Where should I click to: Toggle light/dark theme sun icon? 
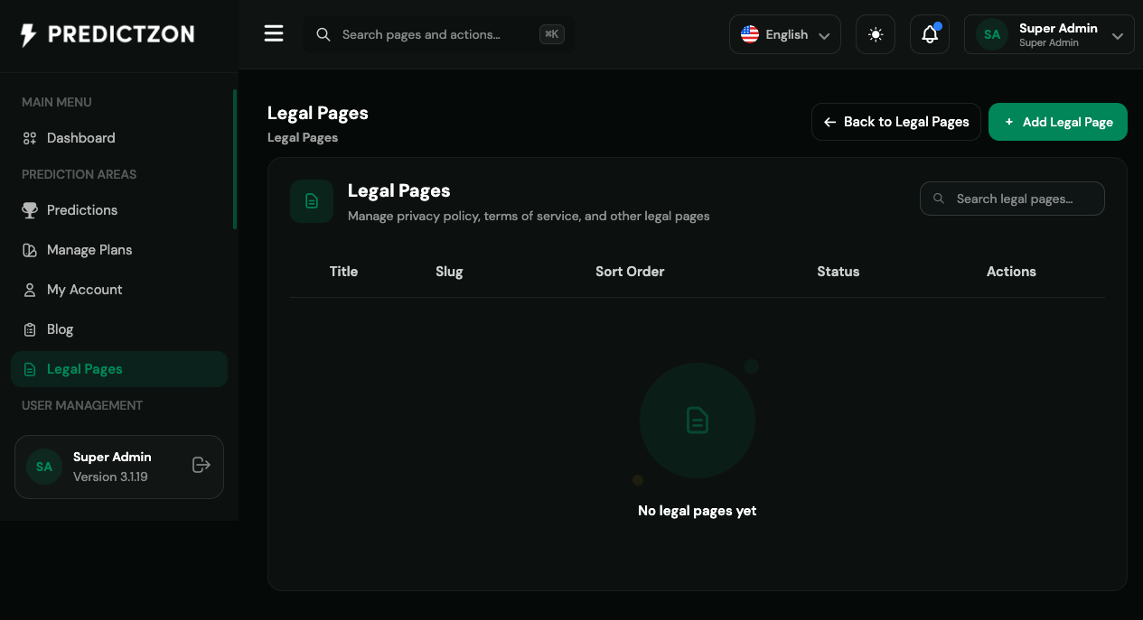(x=876, y=34)
